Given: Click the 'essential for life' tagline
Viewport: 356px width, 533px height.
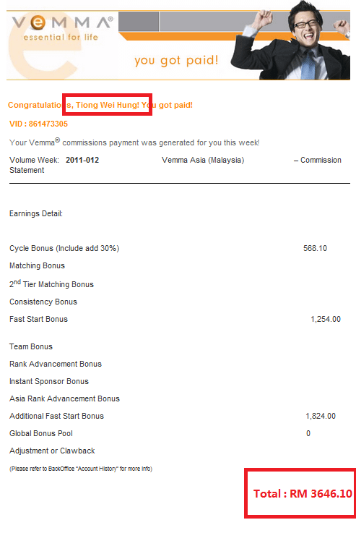Looking at the screenshot, I should click(61, 37).
